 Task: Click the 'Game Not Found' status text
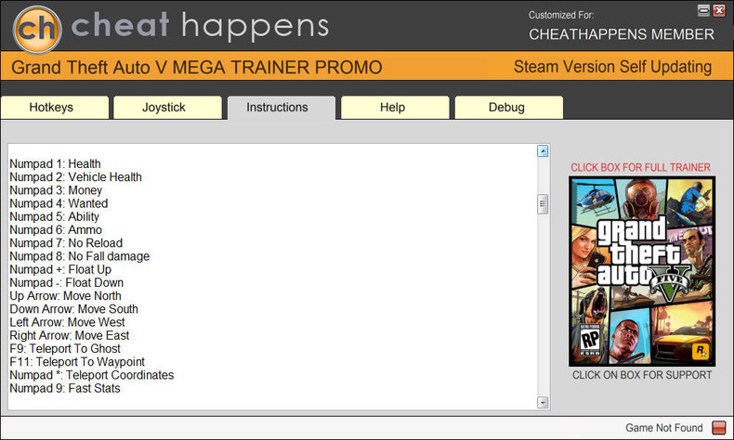click(664, 428)
